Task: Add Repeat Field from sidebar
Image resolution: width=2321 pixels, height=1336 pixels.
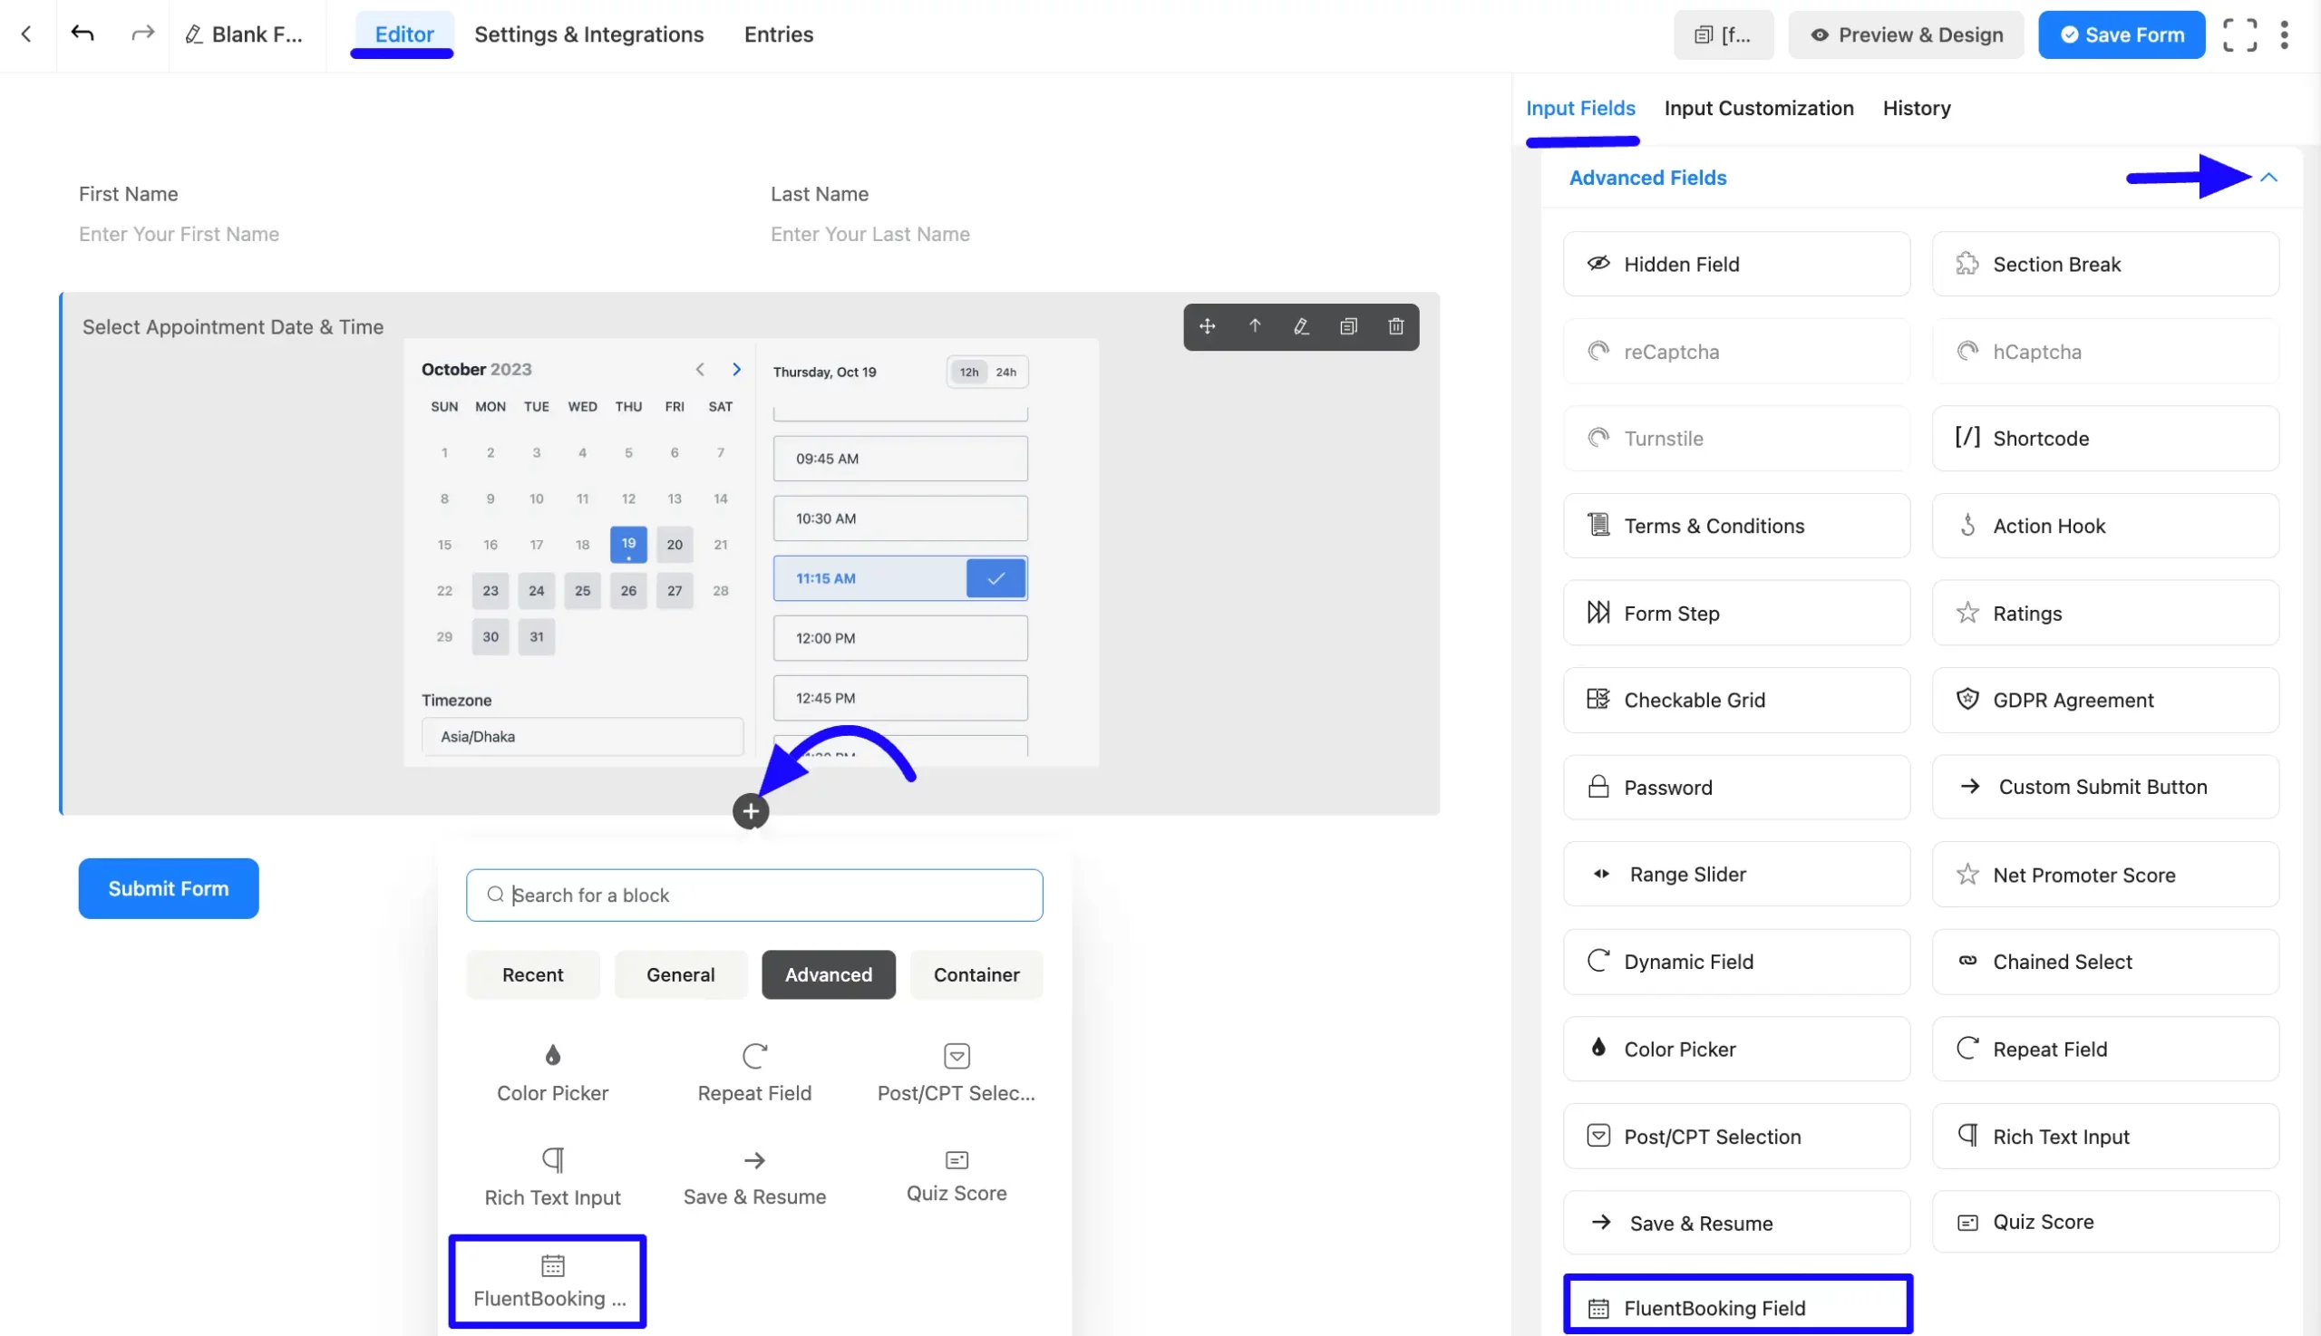Action: click(x=2105, y=1049)
